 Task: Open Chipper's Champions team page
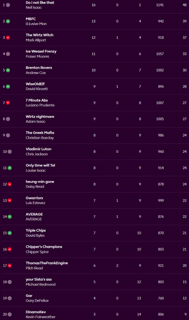tap(44, 247)
